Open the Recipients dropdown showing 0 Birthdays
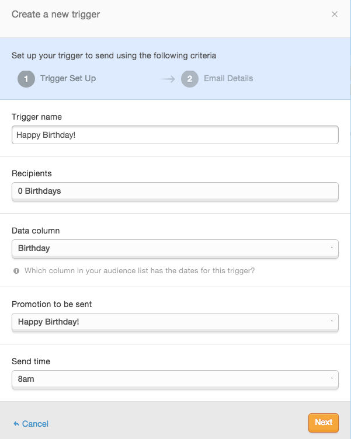Image resolution: width=351 pixels, height=439 pixels. point(175,192)
